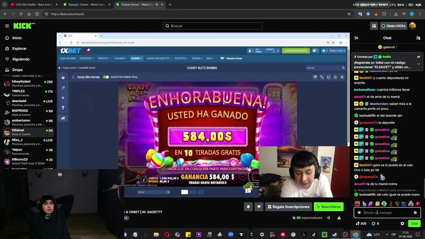Open Siguiendo in Kick sidebar
The height and width of the screenshot is (239, 425).
[18, 59]
